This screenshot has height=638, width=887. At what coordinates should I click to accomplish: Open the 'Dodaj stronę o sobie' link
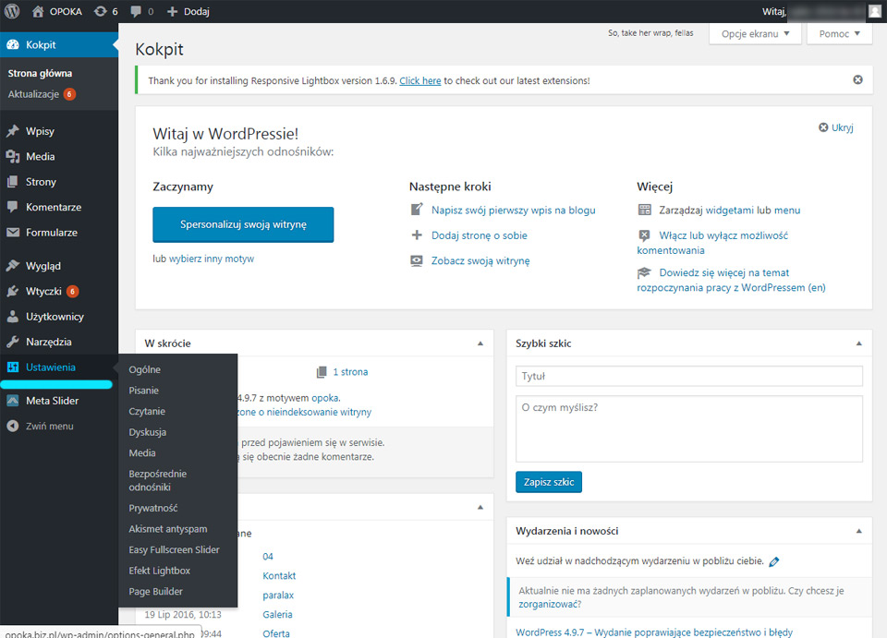click(x=480, y=235)
